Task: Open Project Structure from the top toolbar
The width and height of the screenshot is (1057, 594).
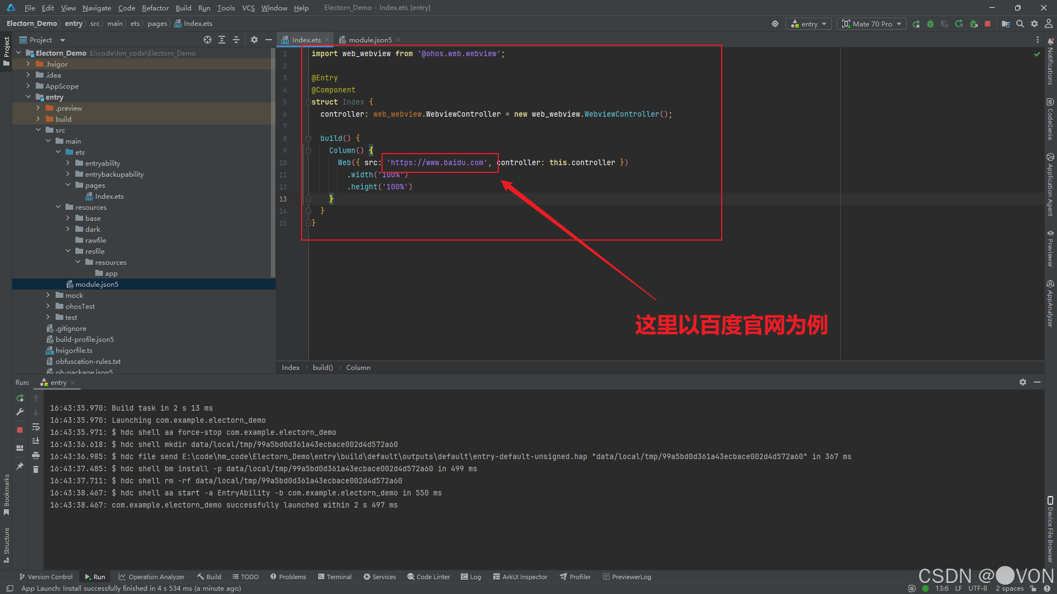Action: (x=1006, y=24)
